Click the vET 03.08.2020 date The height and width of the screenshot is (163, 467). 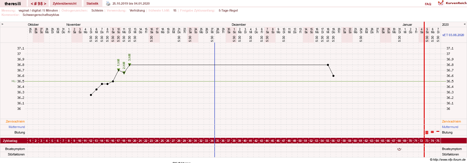pyautogui.click(x=453, y=35)
